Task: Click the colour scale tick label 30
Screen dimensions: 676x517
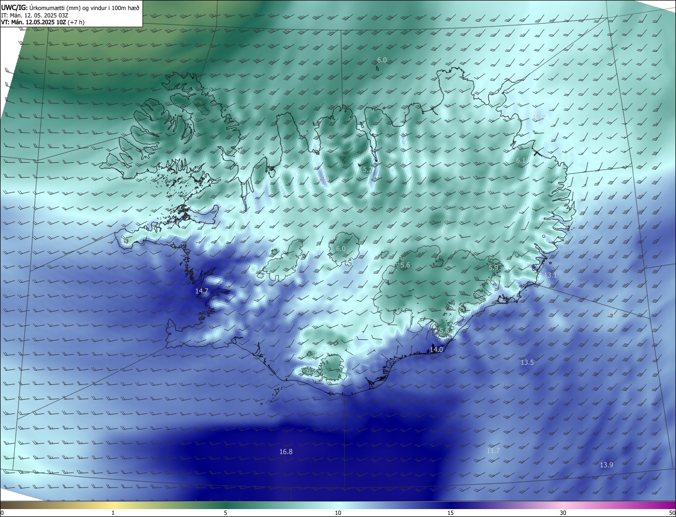Action: pyautogui.click(x=563, y=513)
